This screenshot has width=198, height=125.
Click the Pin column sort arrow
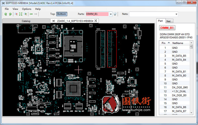pos(169,43)
